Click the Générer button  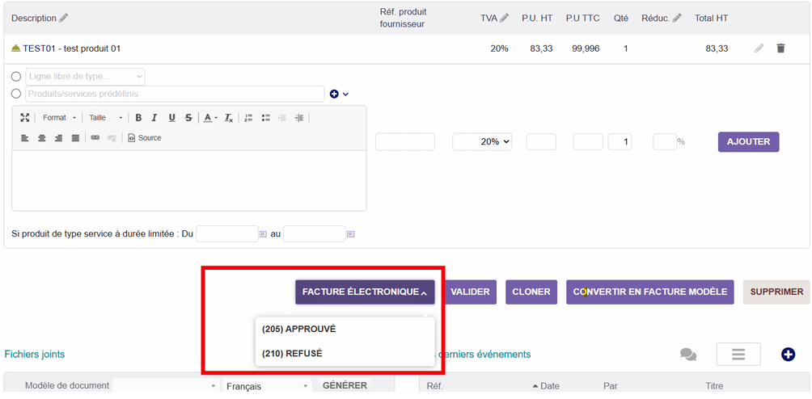click(345, 385)
